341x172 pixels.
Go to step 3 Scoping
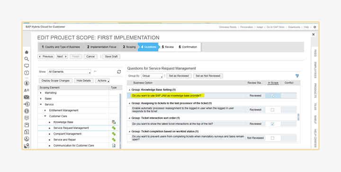point(129,47)
